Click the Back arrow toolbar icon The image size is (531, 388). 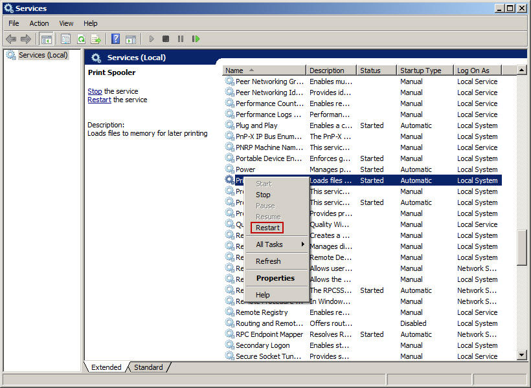tap(11, 39)
